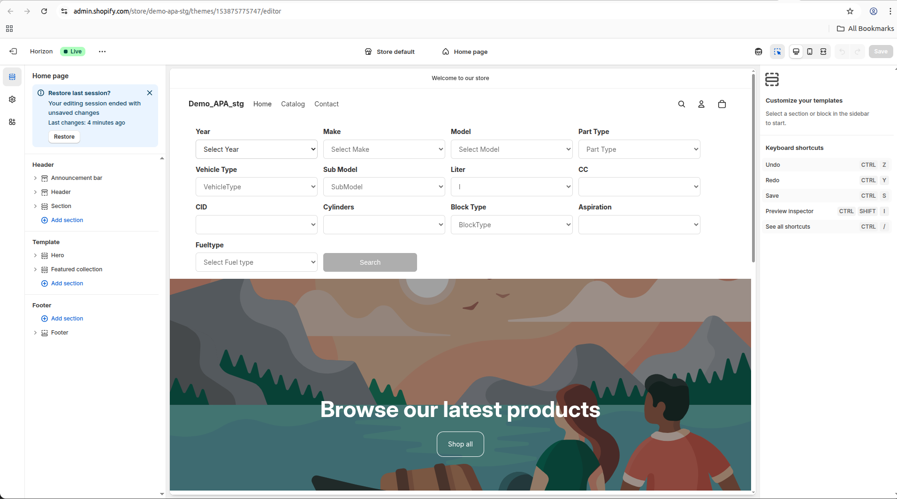Open the VehicleType dropdown
The width and height of the screenshot is (897, 499).
click(x=257, y=187)
